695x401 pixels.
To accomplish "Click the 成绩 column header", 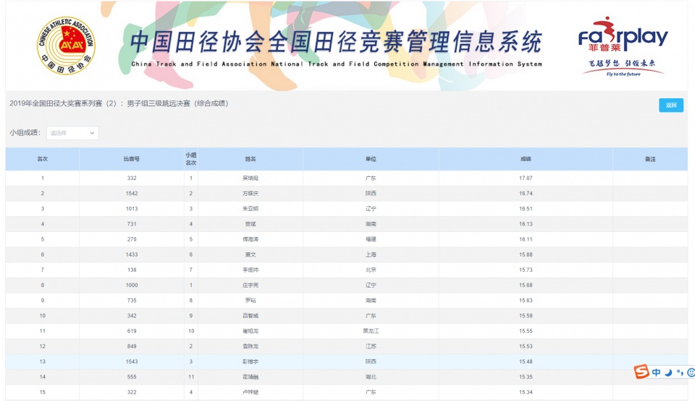I will click(526, 158).
